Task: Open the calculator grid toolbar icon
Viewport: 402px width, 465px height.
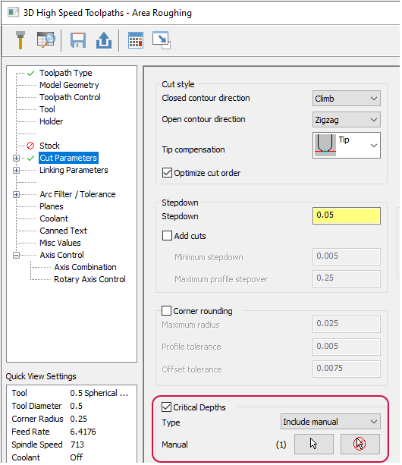Action: (x=136, y=40)
